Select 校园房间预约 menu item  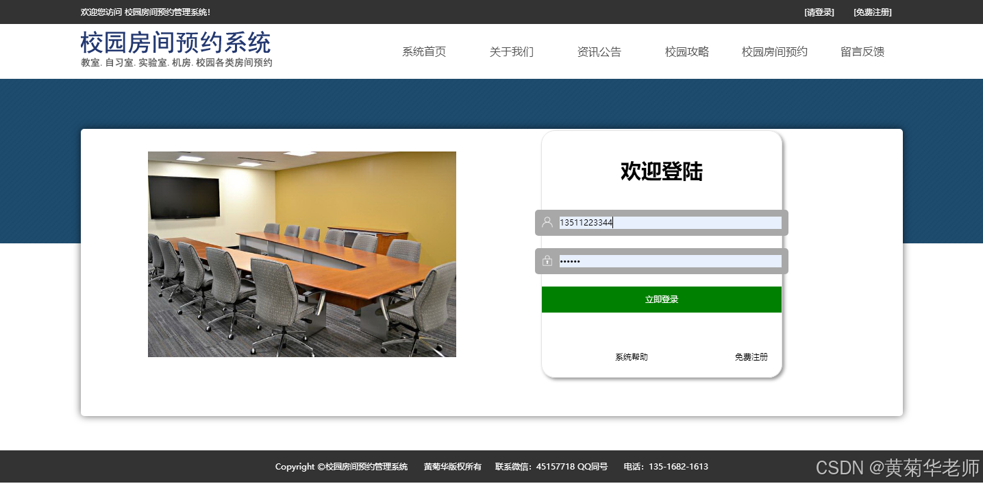point(775,51)
